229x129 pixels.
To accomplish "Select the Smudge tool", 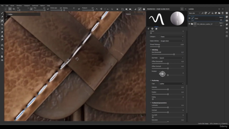I will click(x=2, y=32).
